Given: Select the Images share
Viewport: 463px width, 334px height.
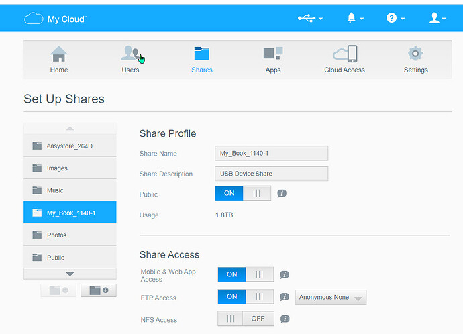Looking at the screenshot, I should (x=70, y=168).
